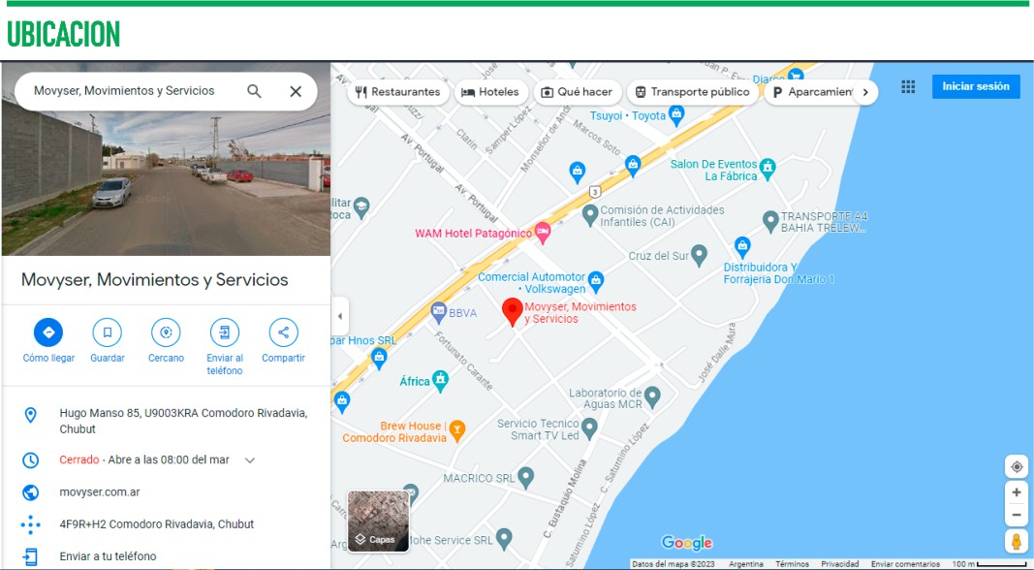1034x570 pixels.
Task: Click the Plus Code dots icon
Action: 30,524
